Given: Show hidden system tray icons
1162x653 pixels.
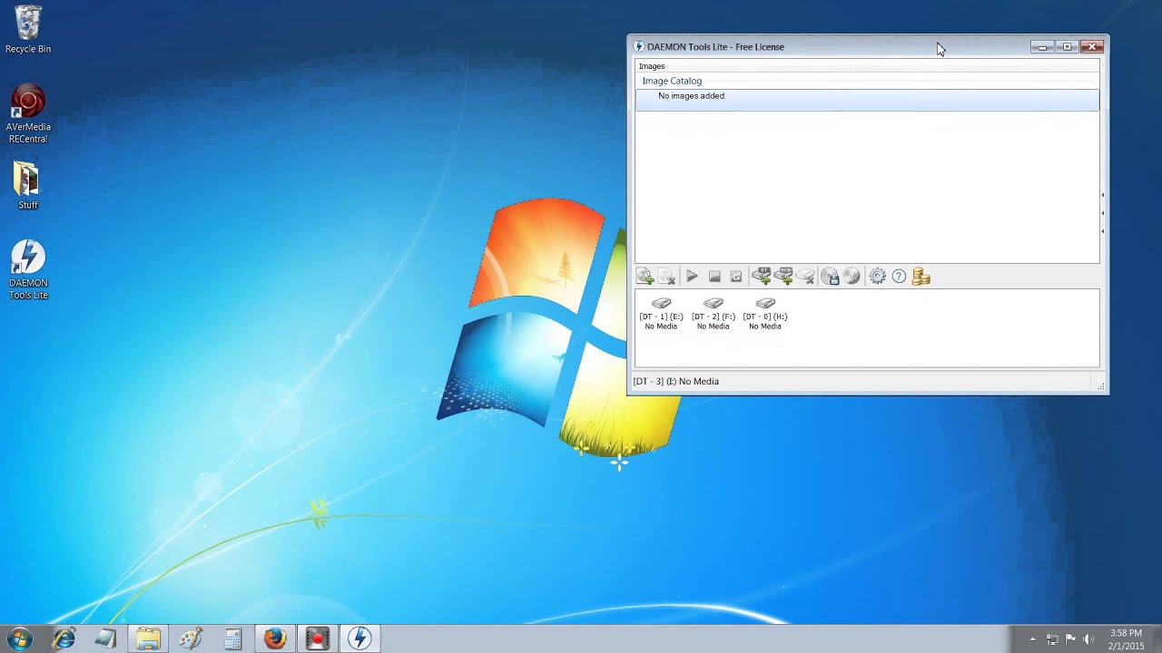Looking at the screenshot, I should 1032,639.
